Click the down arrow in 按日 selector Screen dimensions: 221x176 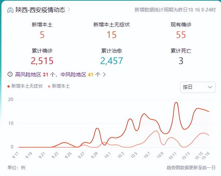tap(210, 87)
